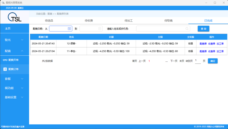The width and height of the screenshot is (228, 129).
Task: Click the 确定 pagination button
Action: click(x=213, y=61)
